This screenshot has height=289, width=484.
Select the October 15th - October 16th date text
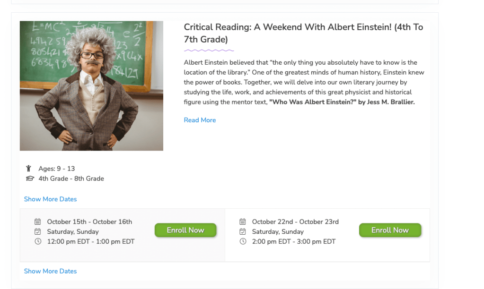click(x=89, y=221)
